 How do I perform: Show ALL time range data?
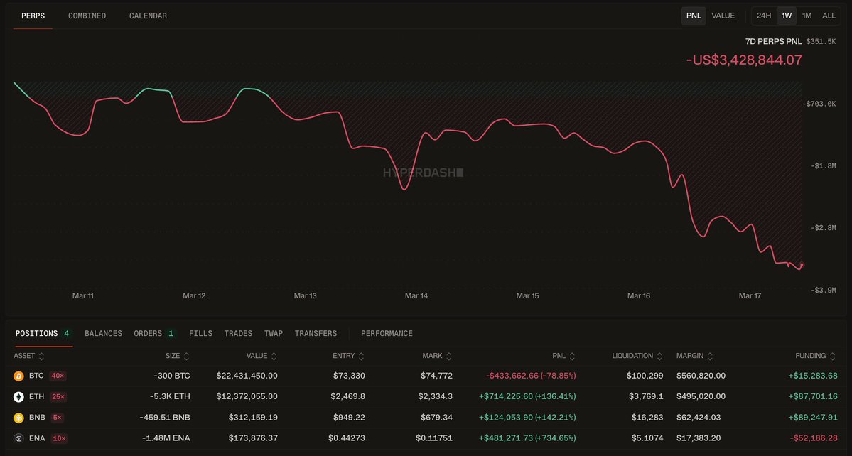(x=829, y=16)
